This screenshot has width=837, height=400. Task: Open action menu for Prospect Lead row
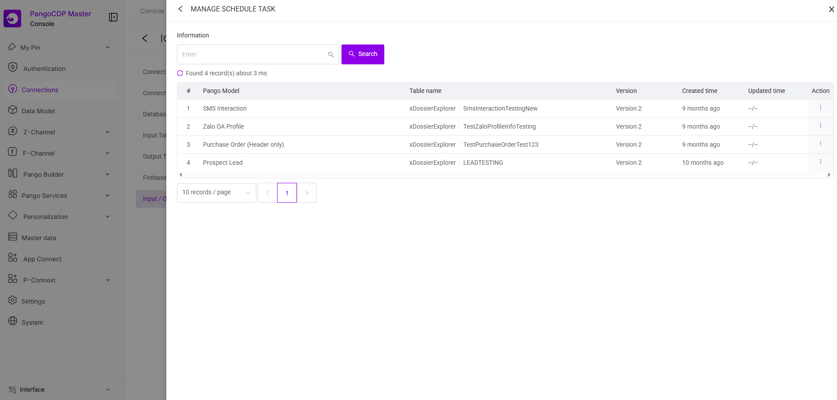(820, 162)
